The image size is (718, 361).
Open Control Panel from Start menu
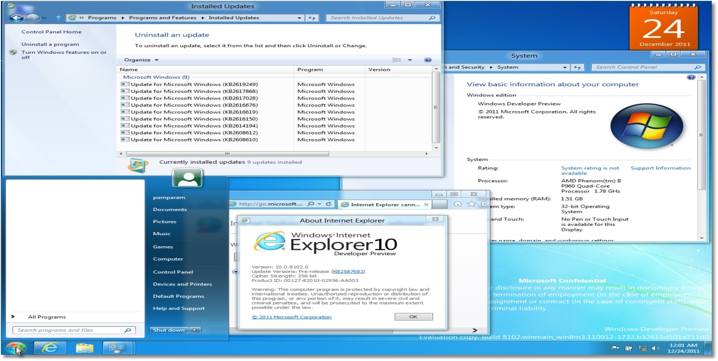173,272
